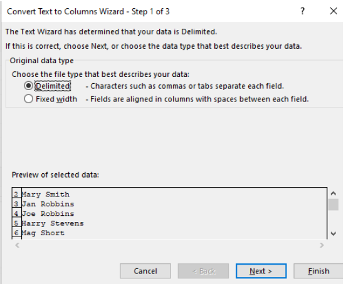The width and height of the screenshot is (346, 284).
Task: Click the preview scroll right arrow
Action: [x=322, y=245]
